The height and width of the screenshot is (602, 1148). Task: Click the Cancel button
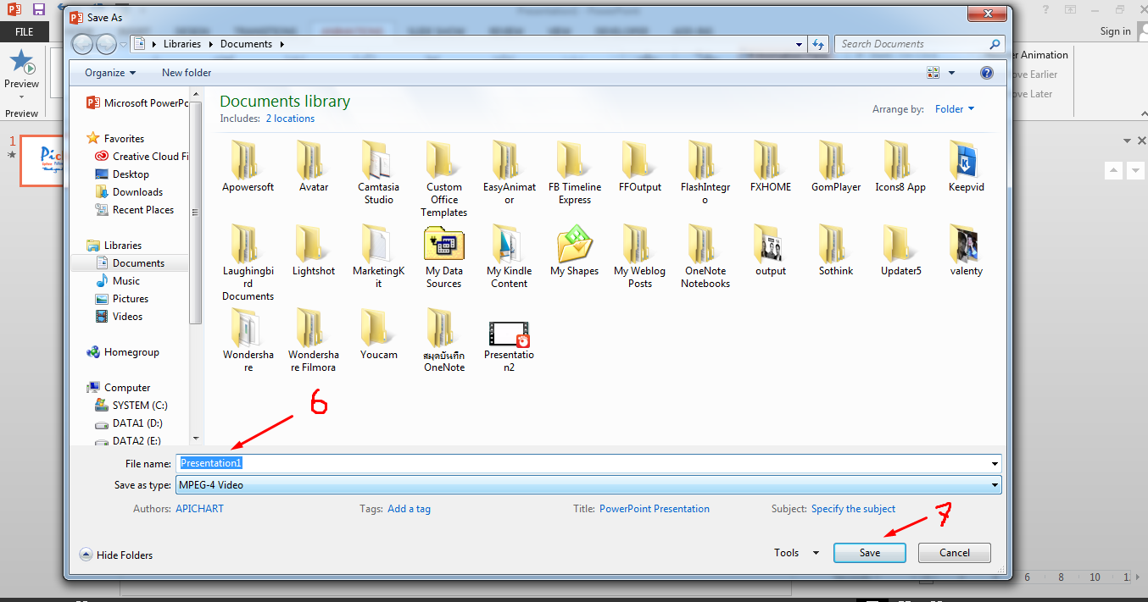tap(955, 553)
